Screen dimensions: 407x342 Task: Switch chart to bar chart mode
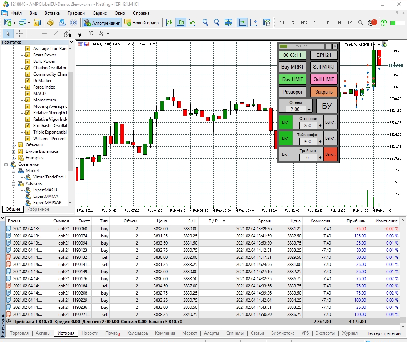click(x=169, y=23)
